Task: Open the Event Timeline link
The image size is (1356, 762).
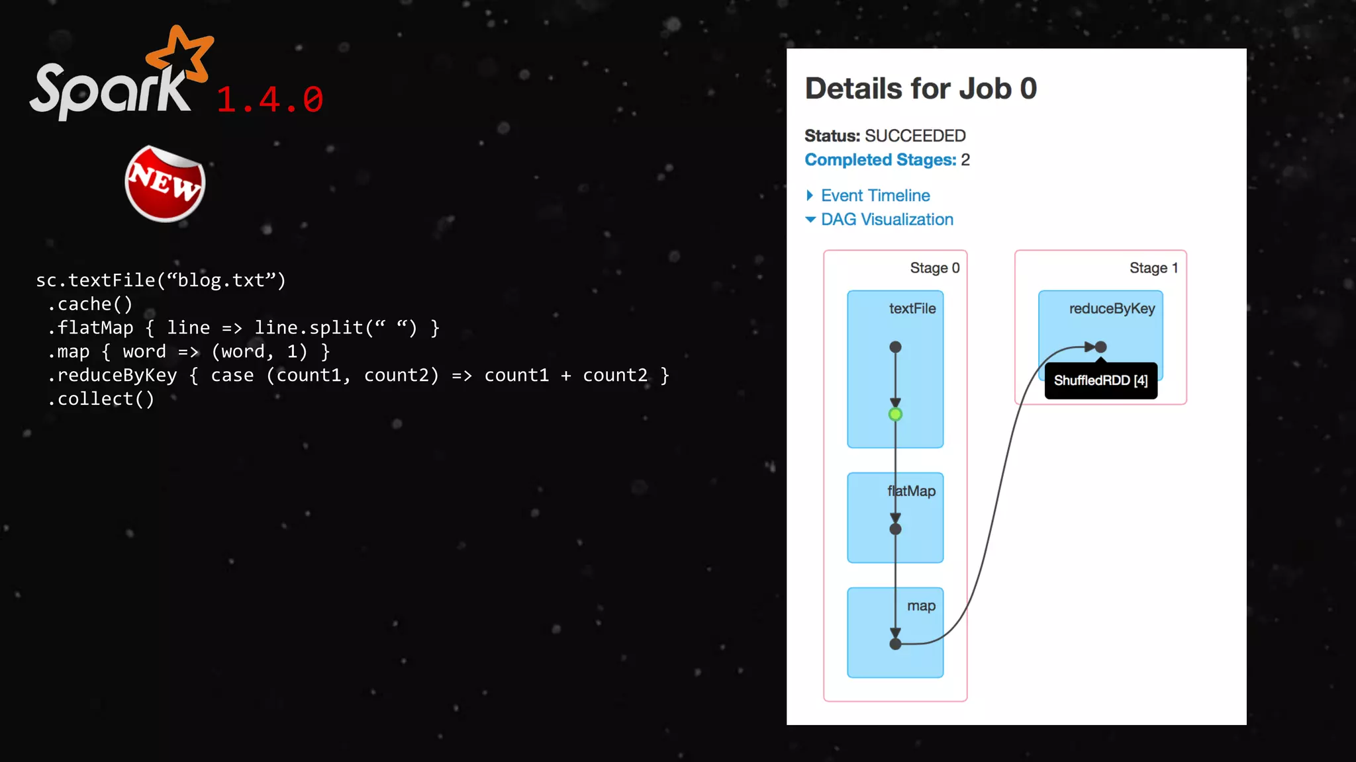Action: click(x=875, y=196)
